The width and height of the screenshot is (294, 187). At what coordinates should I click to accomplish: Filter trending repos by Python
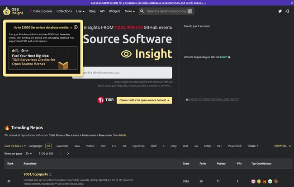(90, 146)
